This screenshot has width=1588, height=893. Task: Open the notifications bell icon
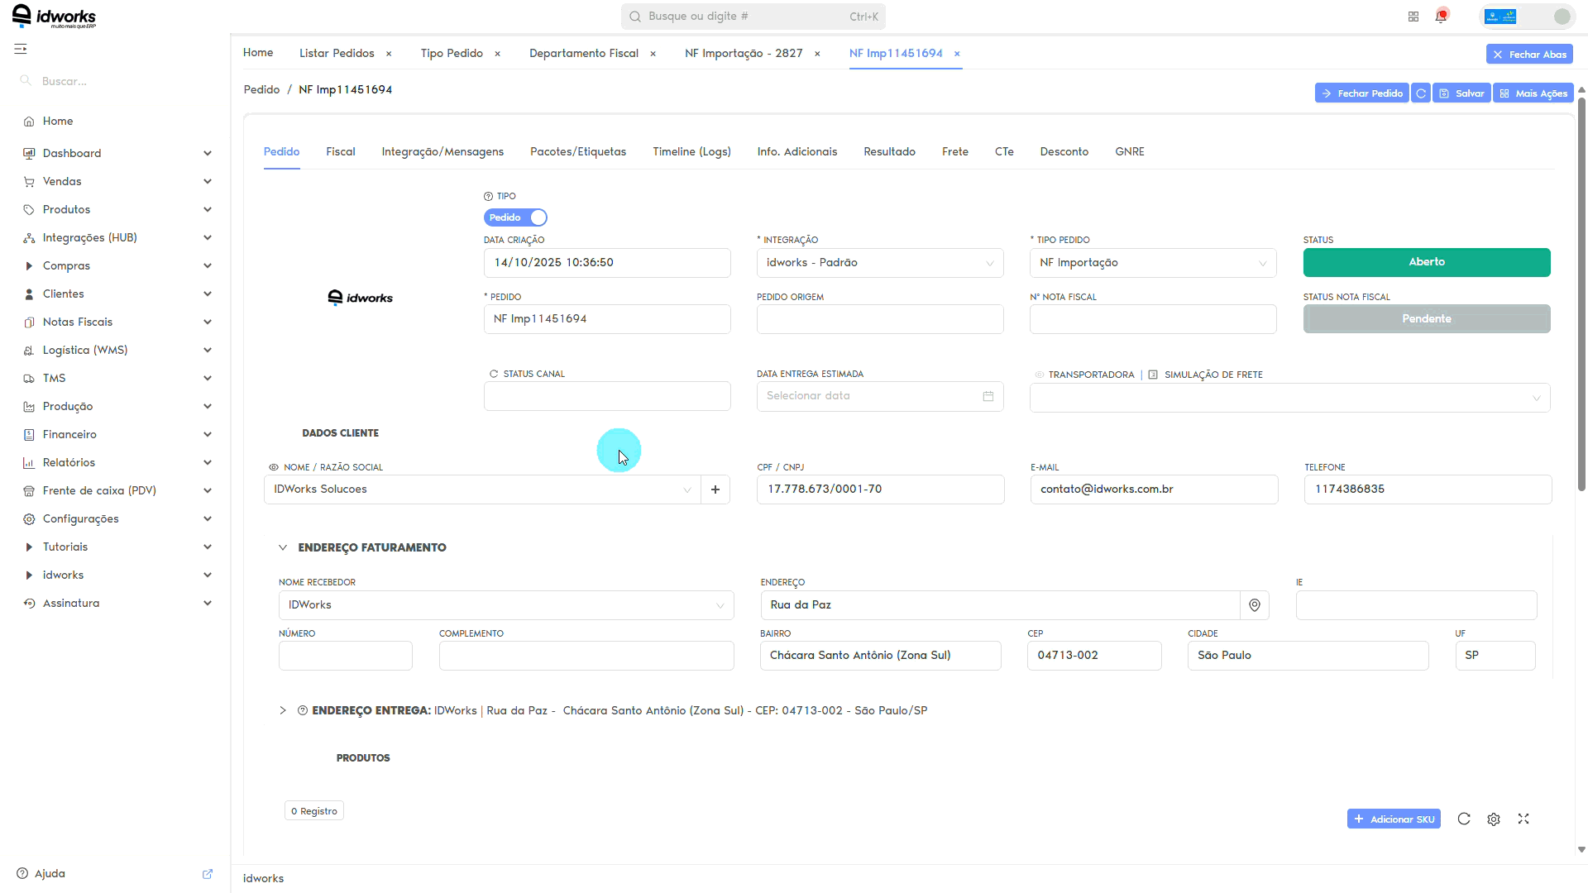pyautogui.click(x=1442, y=17)
